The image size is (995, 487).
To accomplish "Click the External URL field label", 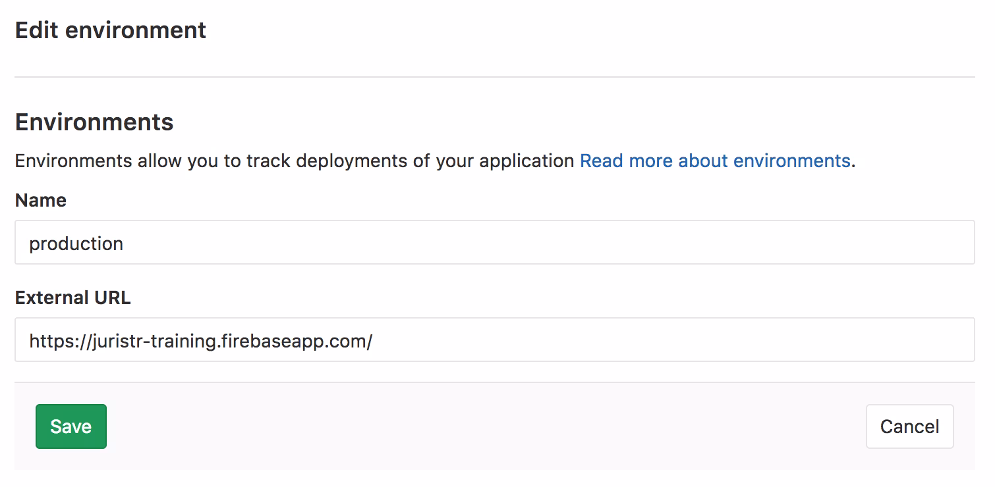I will [72, 298].
